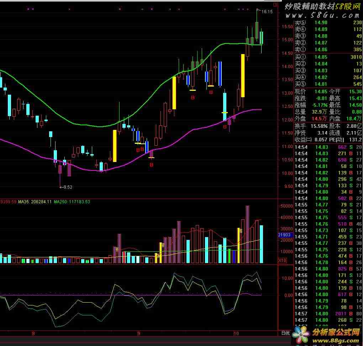
Task: Click the 涨跌 change value -0.81
Action: (321, 98)
